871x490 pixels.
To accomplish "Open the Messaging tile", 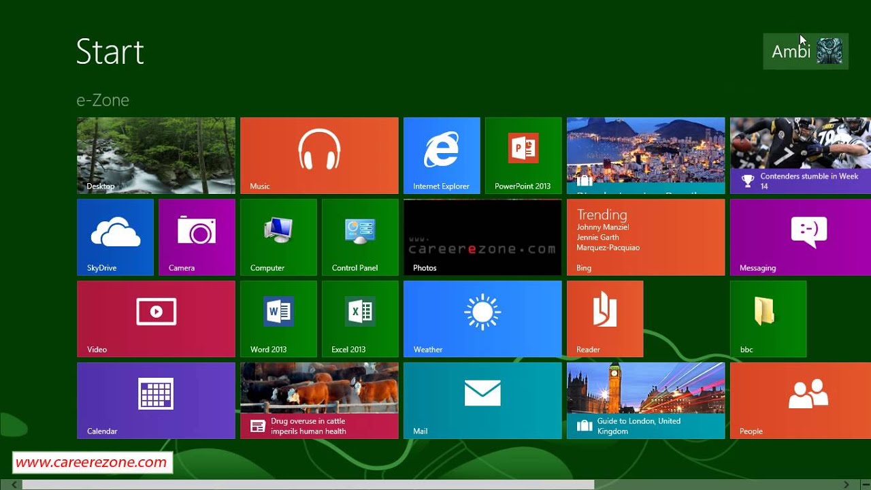I will [800, 238].
